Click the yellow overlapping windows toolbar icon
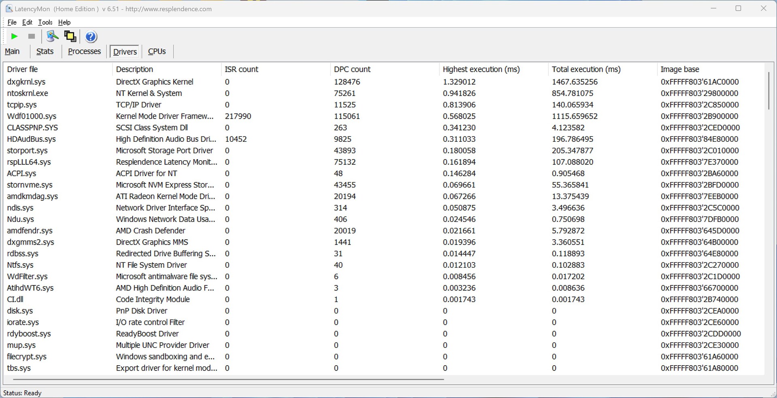777x398 pixels. tap(70, 36)
